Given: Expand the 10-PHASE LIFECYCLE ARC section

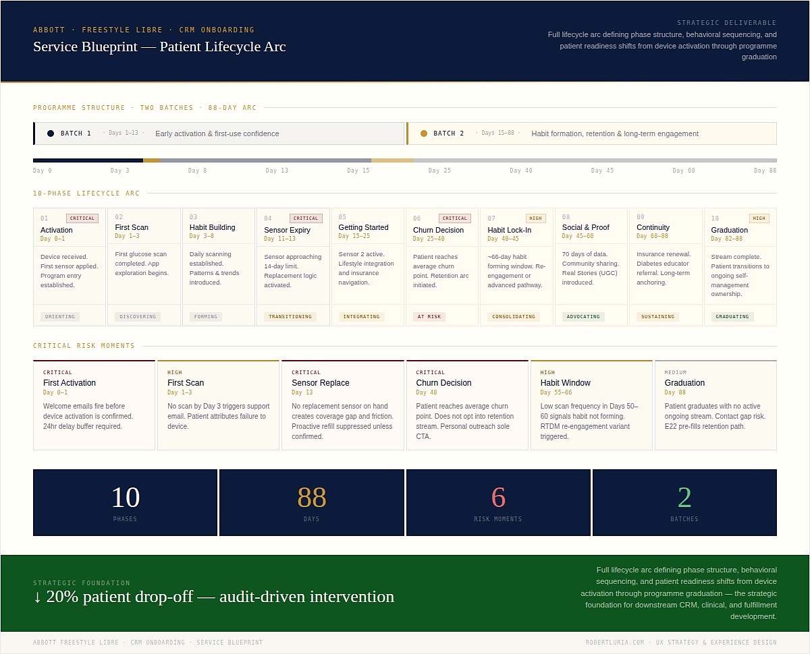Looking at the screenshot, I should point(86,194).
